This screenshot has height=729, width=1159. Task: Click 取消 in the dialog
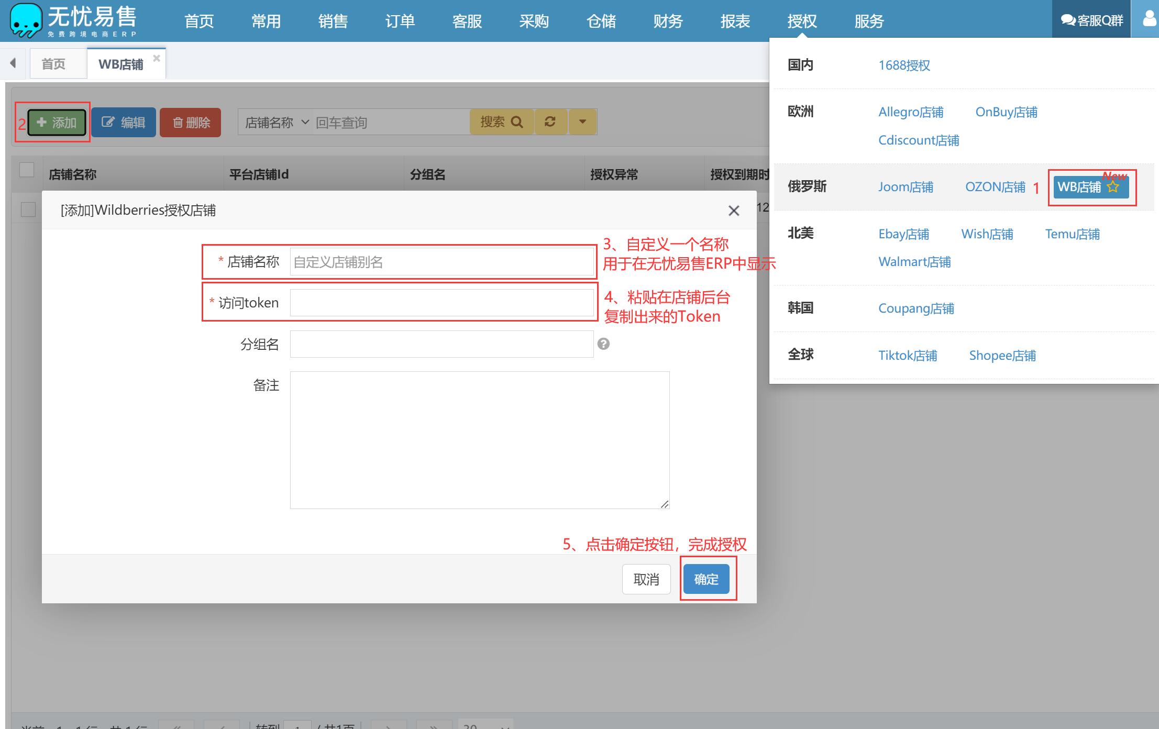646,579
